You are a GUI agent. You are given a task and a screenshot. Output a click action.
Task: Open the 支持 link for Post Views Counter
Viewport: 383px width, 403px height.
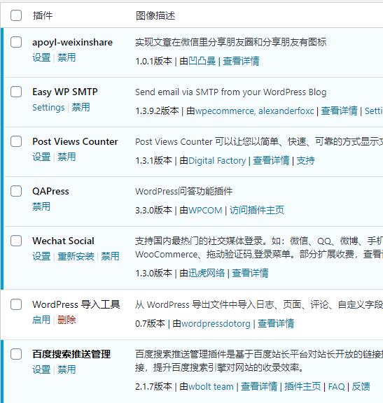tap(305, 161)
